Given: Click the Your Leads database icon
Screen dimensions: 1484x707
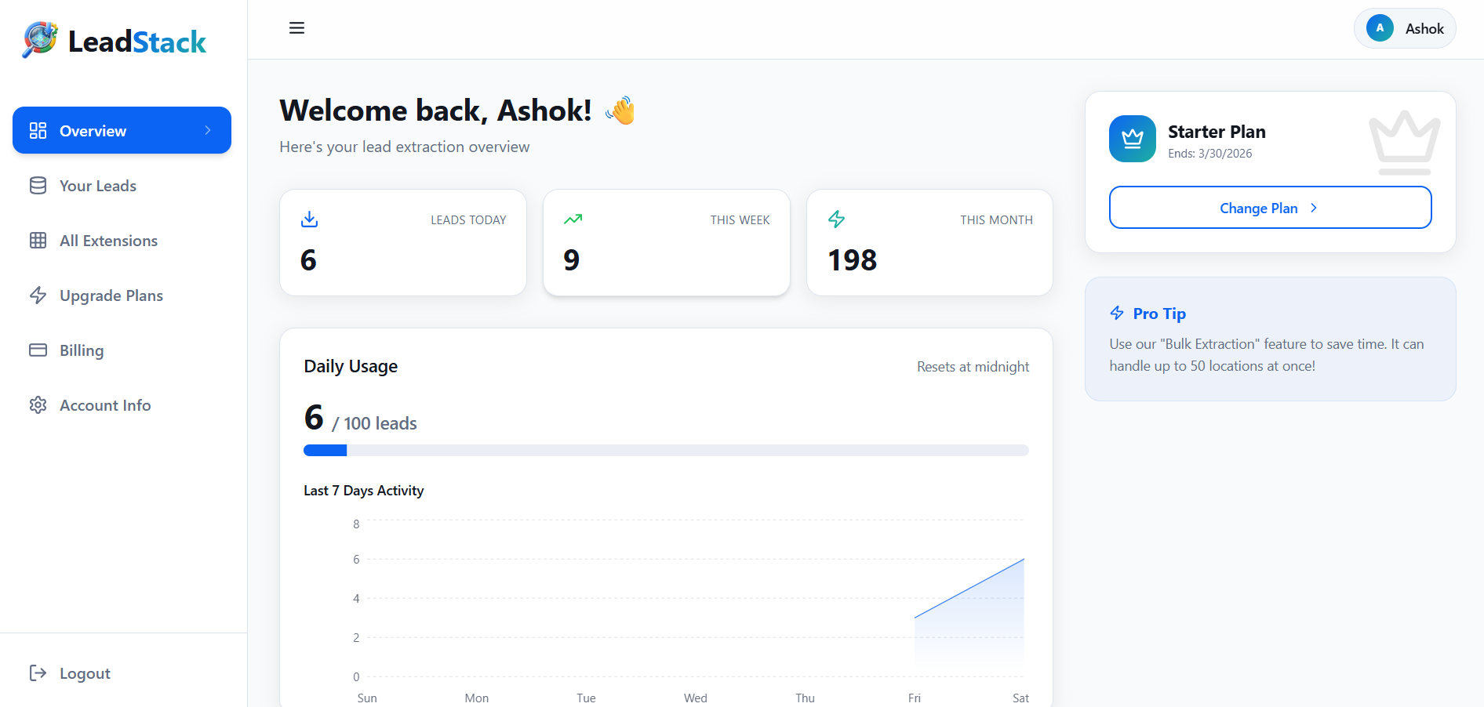Looking at the screenshot, I should (37, 185).
